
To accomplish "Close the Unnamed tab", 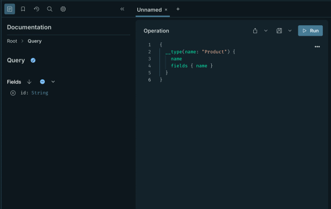I will tap(166, 10).
